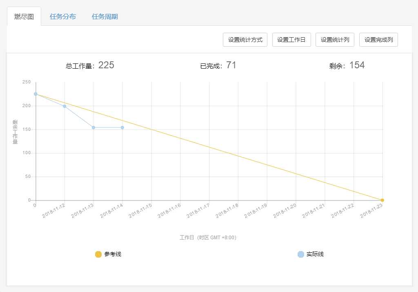Click the 设置统计列 button

click(x=335, y=40)
